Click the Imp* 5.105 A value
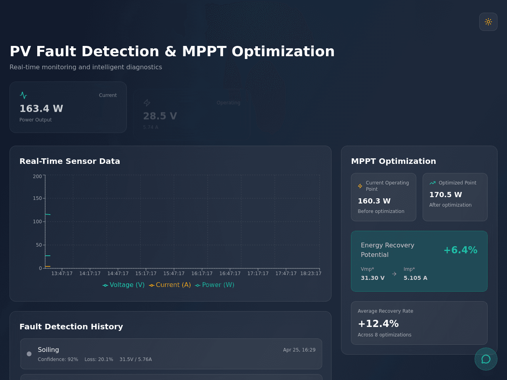The width and height of the screenshot is (507, 380). (x=416, y=278)
